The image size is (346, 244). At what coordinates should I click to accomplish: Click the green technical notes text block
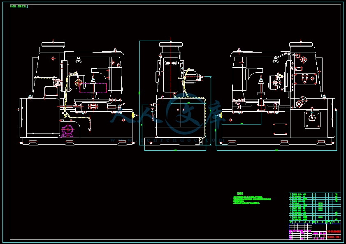click(252, 198)
